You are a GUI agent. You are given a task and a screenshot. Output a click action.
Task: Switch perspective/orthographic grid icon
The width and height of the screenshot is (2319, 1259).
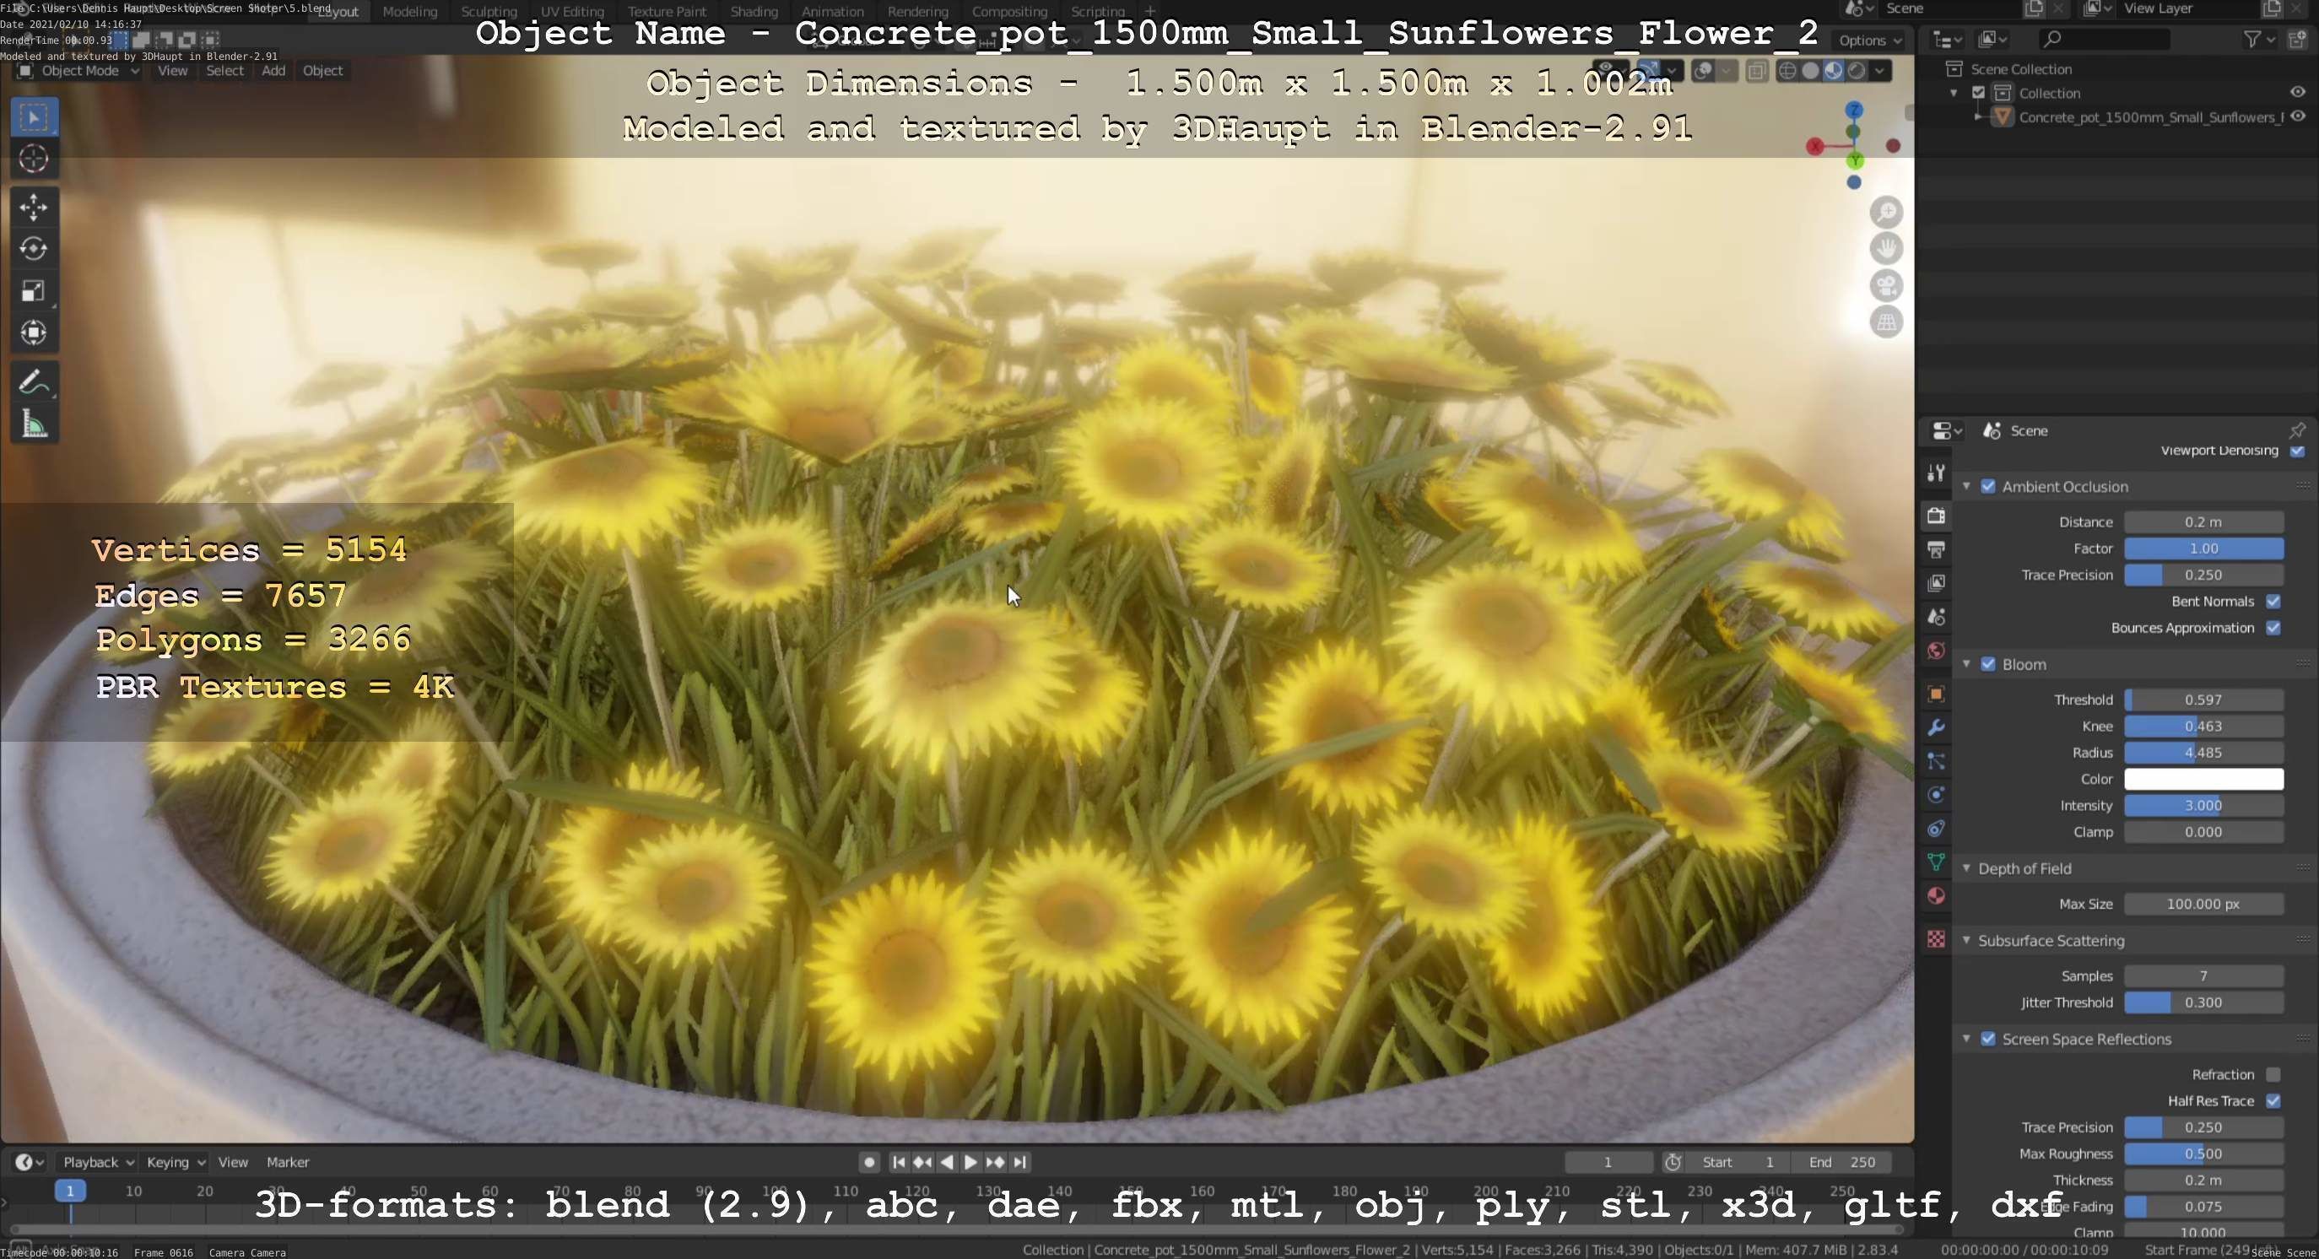(1886, 322)
